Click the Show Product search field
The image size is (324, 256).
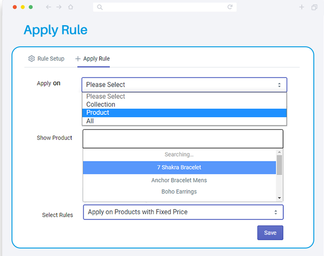click(183, 139)
